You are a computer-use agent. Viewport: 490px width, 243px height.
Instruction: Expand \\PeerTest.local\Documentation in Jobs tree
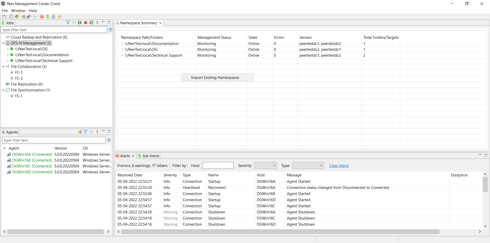[7, 55]
